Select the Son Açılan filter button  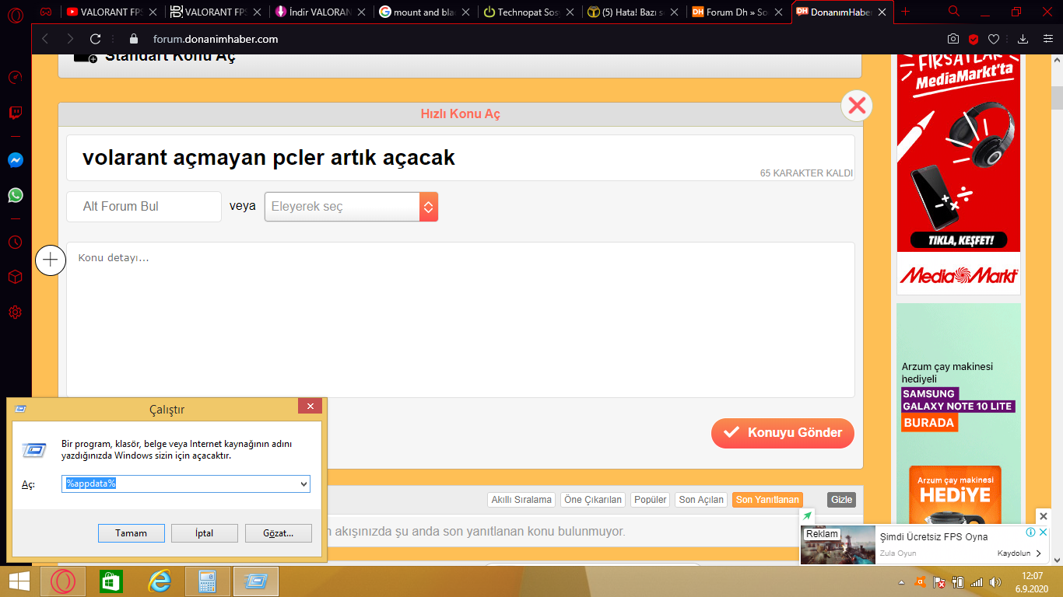click(701, 500)
